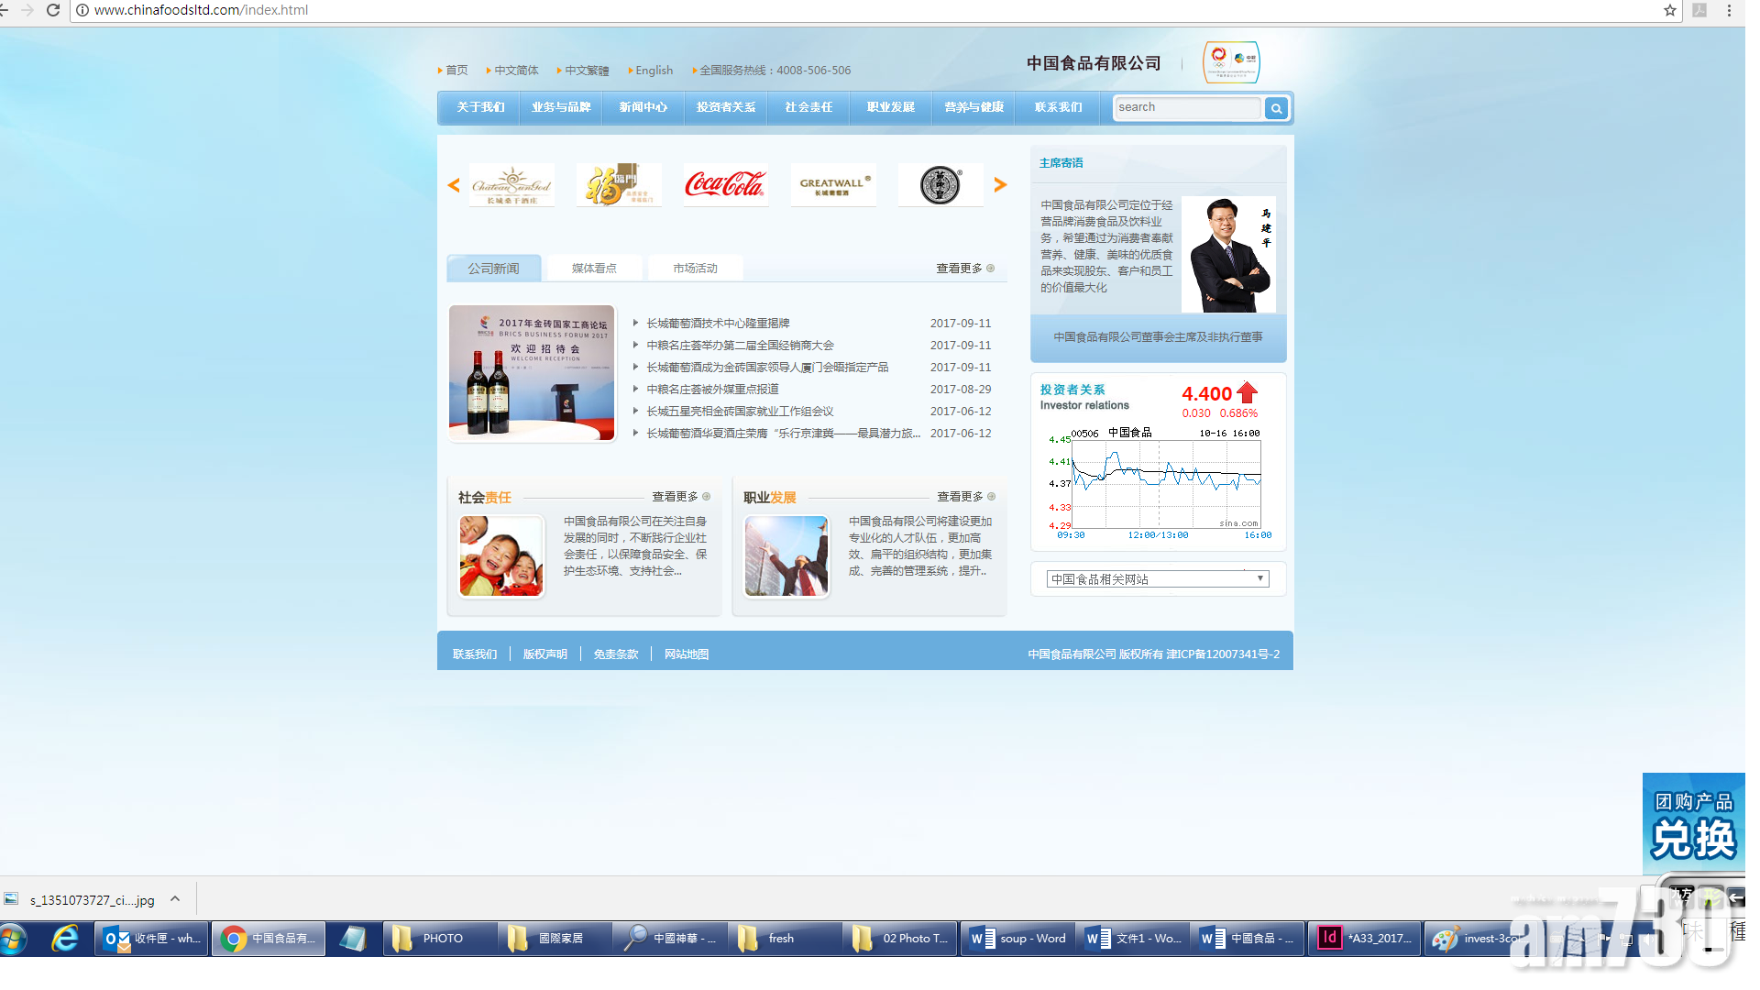Click into the search text field

pos(1186,107)
